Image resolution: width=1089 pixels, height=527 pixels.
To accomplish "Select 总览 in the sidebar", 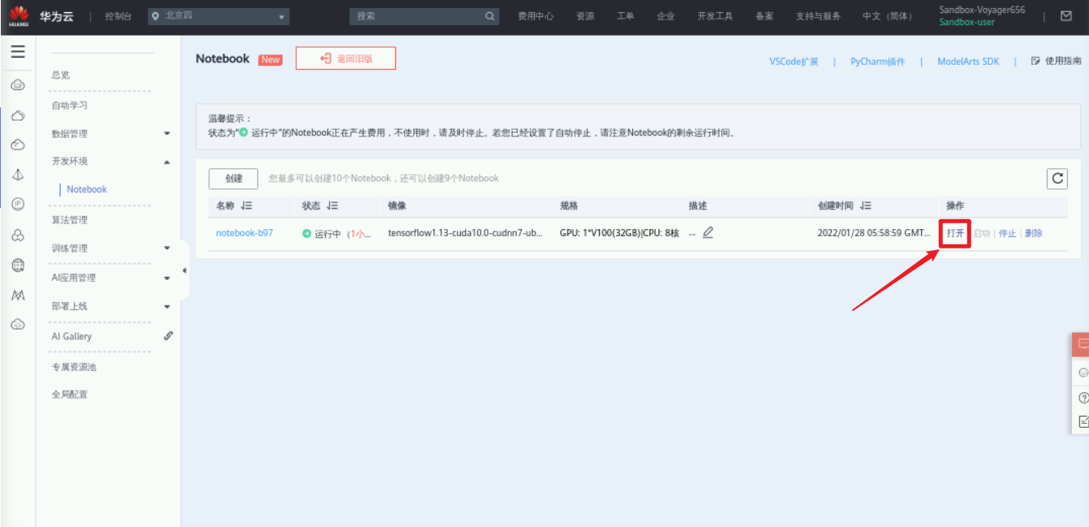I will click(x=61, y=75).
